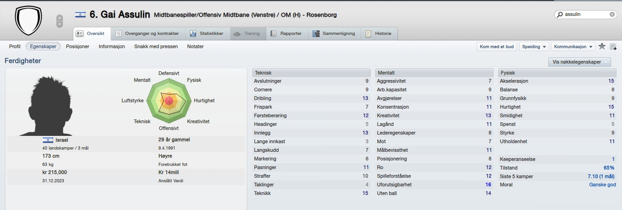
Task: Click the add note icon beside star
Action: point(613,46)
